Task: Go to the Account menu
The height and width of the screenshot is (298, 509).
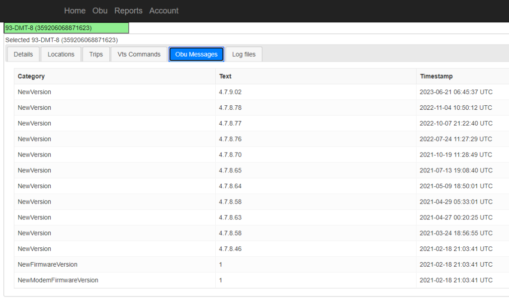Action: click(164, 10)
